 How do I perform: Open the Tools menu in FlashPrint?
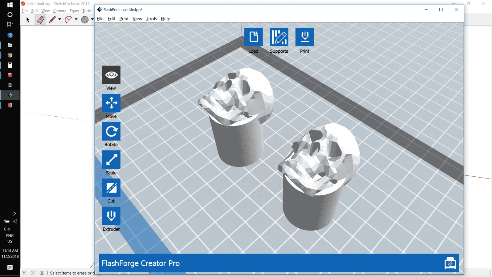151,19
